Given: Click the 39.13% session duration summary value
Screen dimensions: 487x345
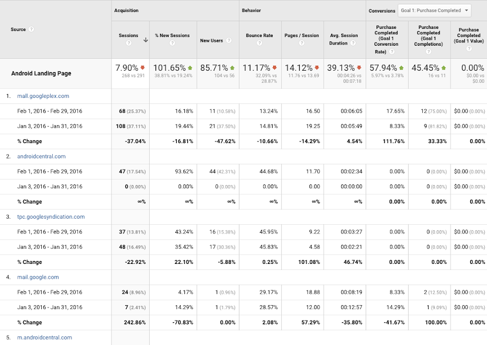Looking at the screenshot, I should click(341, 67).
